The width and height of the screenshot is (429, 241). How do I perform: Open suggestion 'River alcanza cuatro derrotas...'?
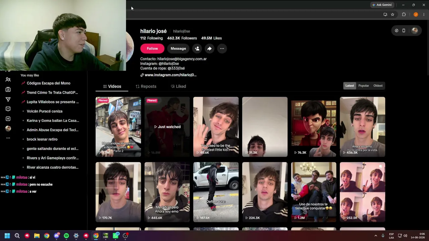point(53,168)
